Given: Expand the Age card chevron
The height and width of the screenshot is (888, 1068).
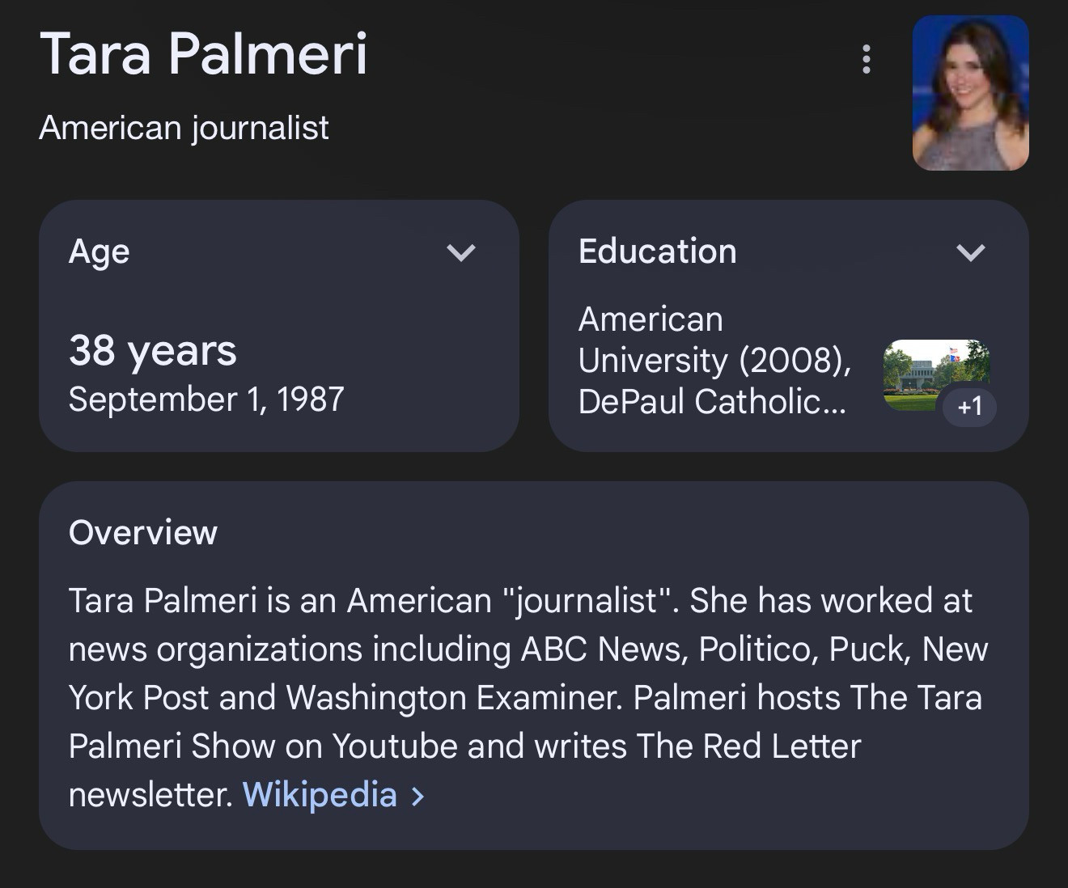Looking at the screenshot, I should click(x=461, y=252).
